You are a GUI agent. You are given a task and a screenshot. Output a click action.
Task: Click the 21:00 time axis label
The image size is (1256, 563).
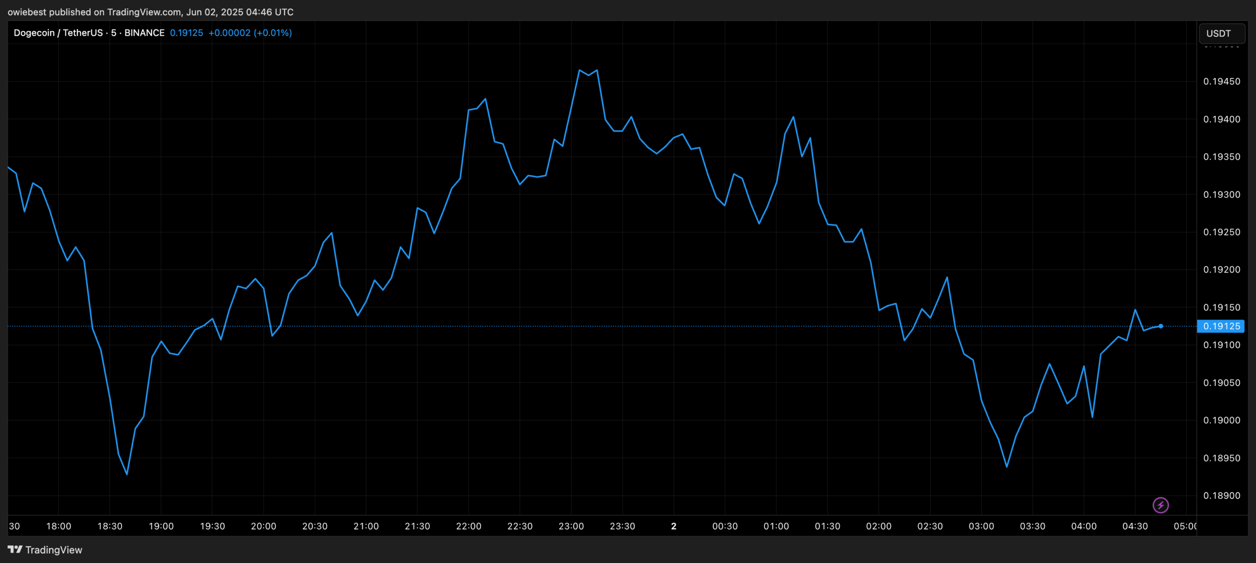tap(366, 526)
